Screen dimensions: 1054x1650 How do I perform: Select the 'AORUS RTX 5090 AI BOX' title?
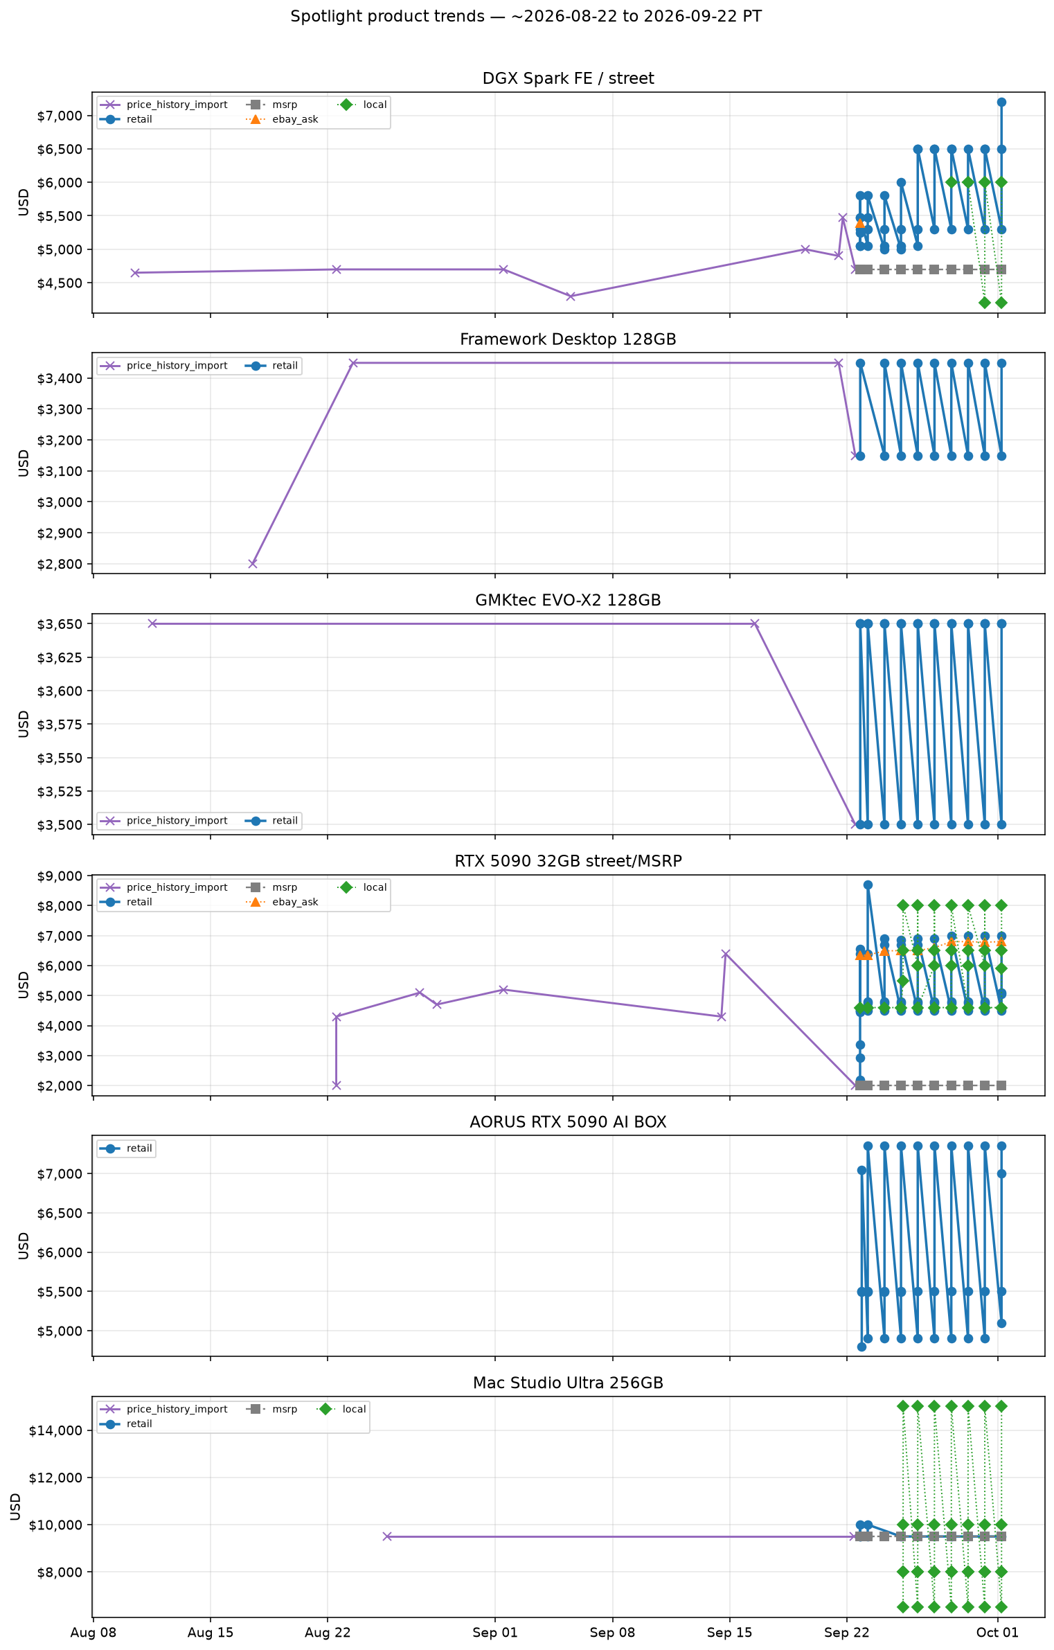click(x=568, y=1122)
